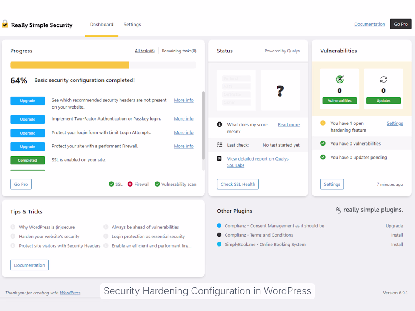Image resolution: width=415 pixels, height=311 pixels.
Task: Click the vulnerabilities radar target icon
Action: click(x=340, y=79)
